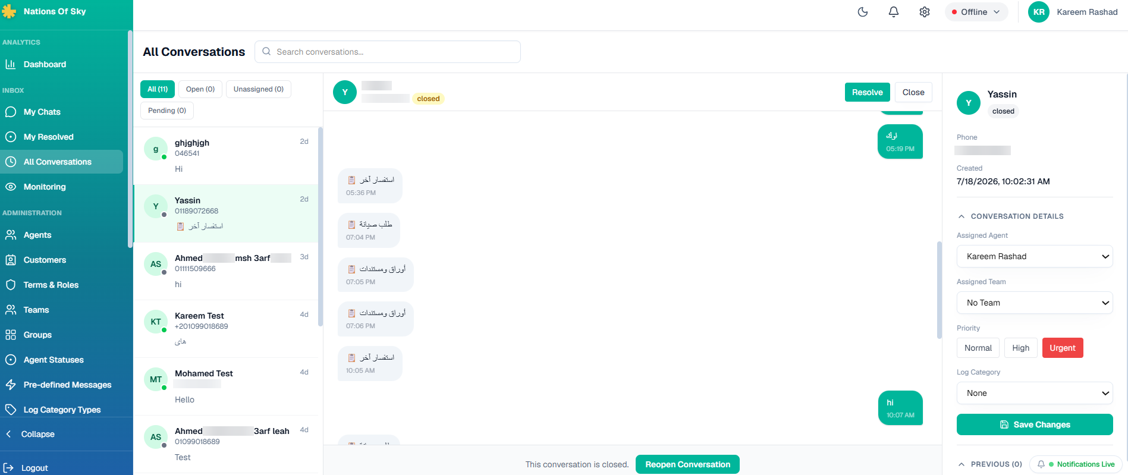The width and height of the screenshot is (1128, 475).
Task: Open the Offline status dropdown
Action: point(976,12)
